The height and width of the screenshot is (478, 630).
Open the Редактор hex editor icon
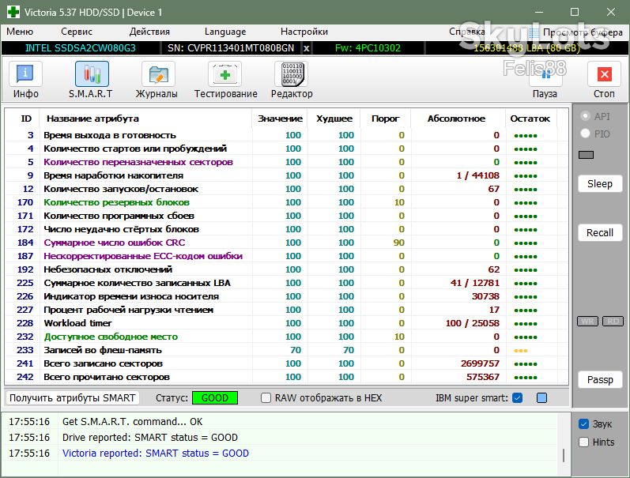point(292,74)
